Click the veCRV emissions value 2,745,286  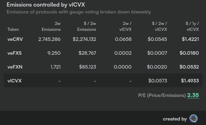click(x=49, y=39)
